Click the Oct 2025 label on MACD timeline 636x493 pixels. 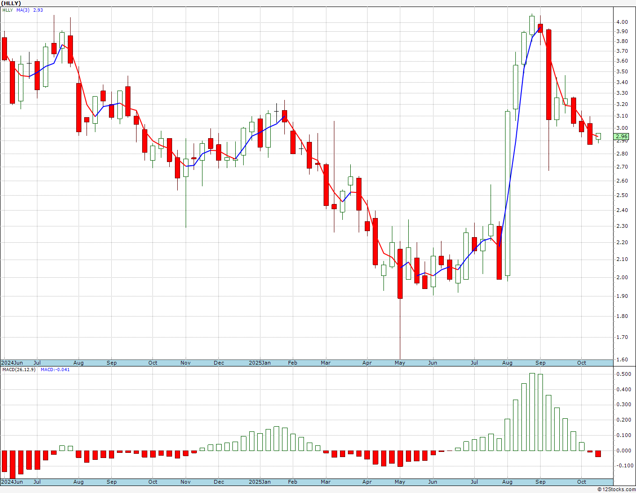pos(581,482)
